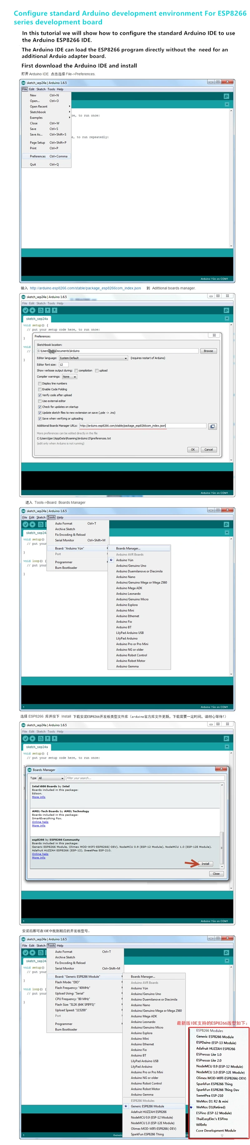This screenshot has width=250, height=1145.
Task: Toggle Update sketch files to new extension
Action: pos(40,412)
